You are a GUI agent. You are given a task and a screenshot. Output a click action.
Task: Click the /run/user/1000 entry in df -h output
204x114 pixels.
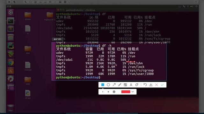[x=141, y=74]
